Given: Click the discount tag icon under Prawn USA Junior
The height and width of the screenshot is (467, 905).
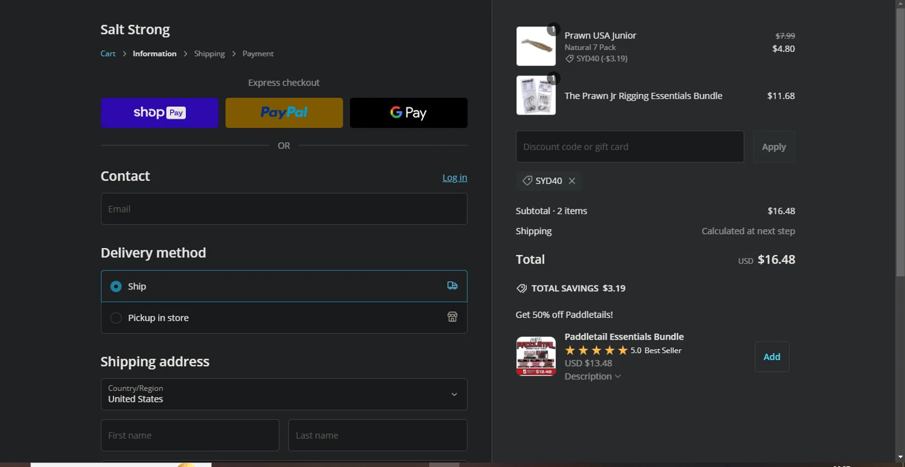Looking at the screenshot, I should pyautogui.click(x=569, y=59).
